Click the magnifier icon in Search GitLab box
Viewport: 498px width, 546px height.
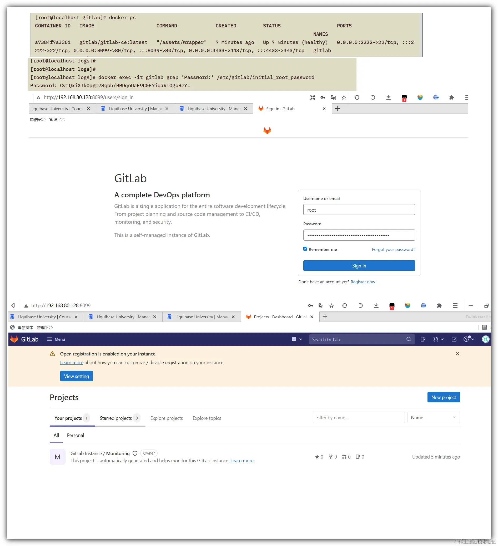point(409,339)
